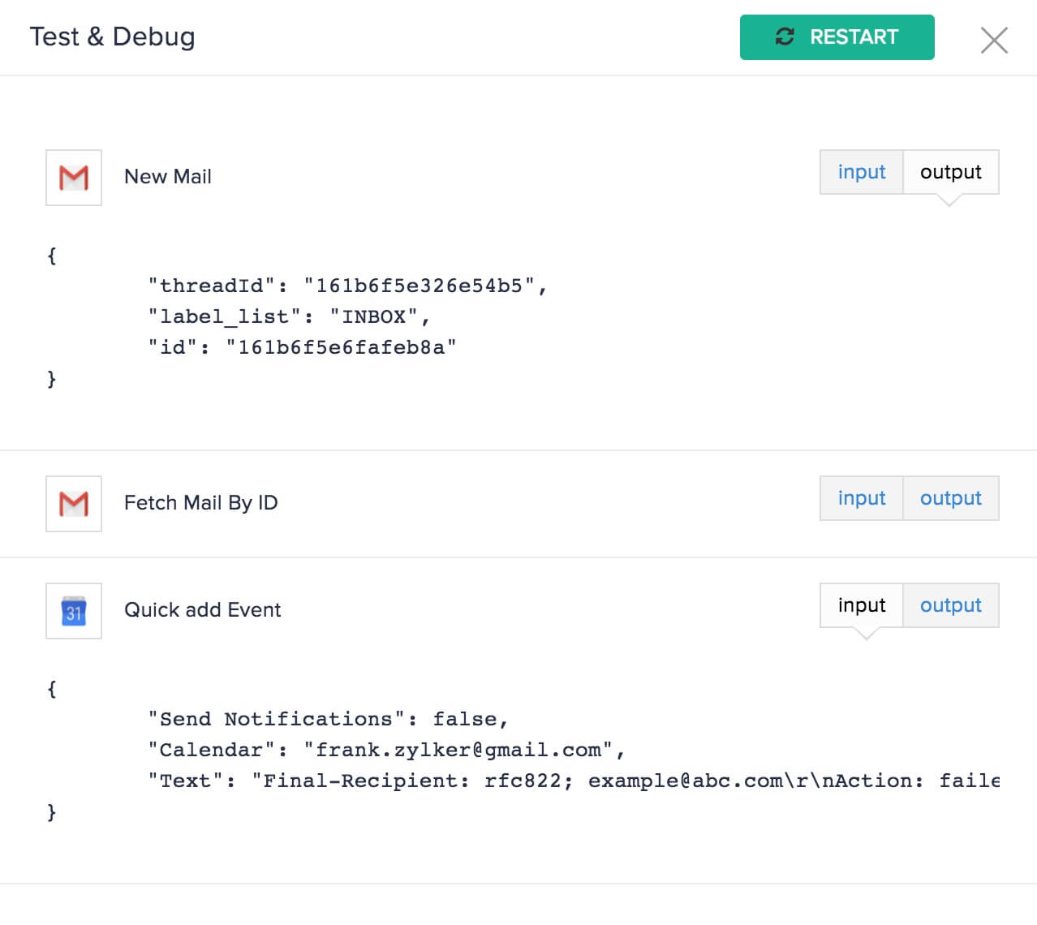Click the New Mail step title

point(167,177)
